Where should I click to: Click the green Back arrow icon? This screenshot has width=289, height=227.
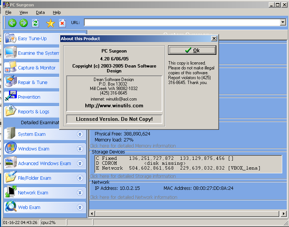click(x=12, y=23)
